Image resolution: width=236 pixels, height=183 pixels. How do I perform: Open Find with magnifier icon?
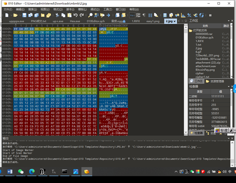click(90, 15)
